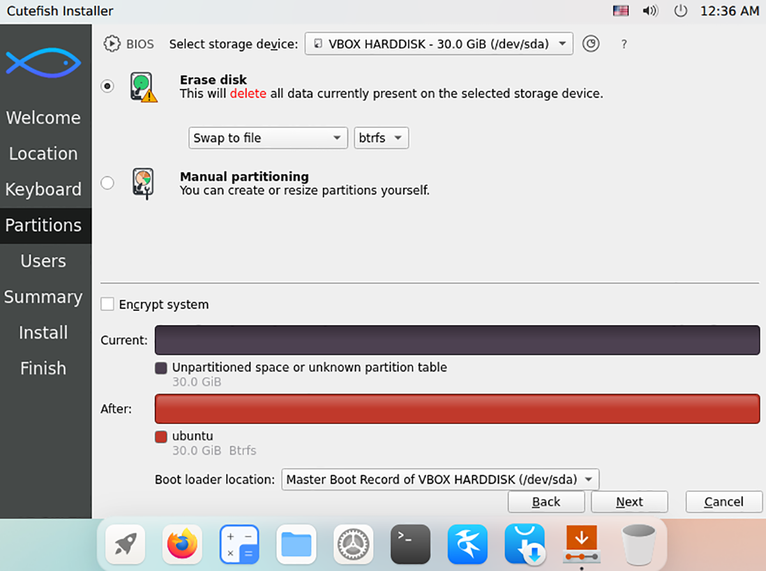
Task: Open the blue bird app in dock
Action: tap(467, 545)
